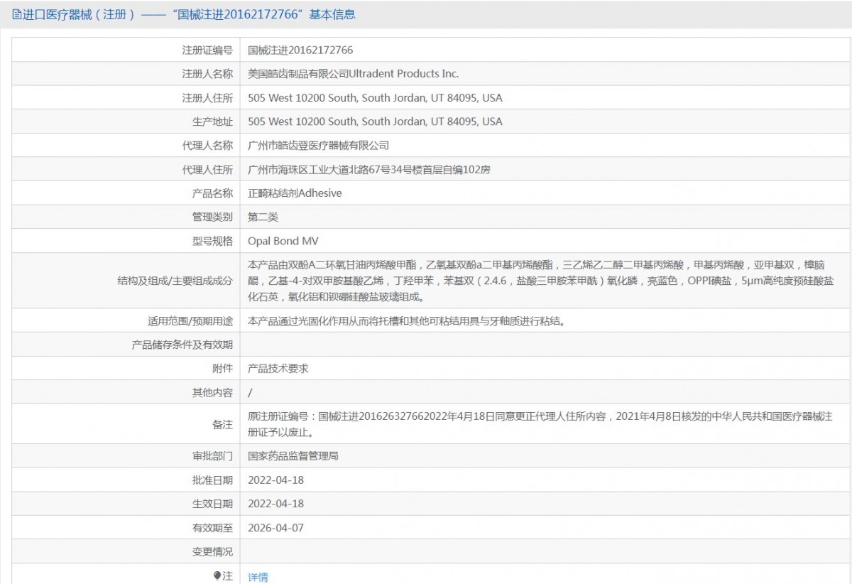Click the product name 正畸粘结剂Adhesive

[x=294, y=193]
